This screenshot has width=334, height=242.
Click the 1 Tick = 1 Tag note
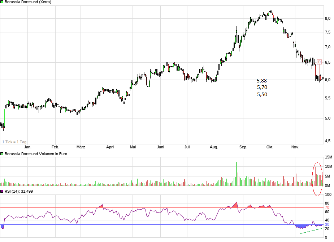[x=14, y=142]
